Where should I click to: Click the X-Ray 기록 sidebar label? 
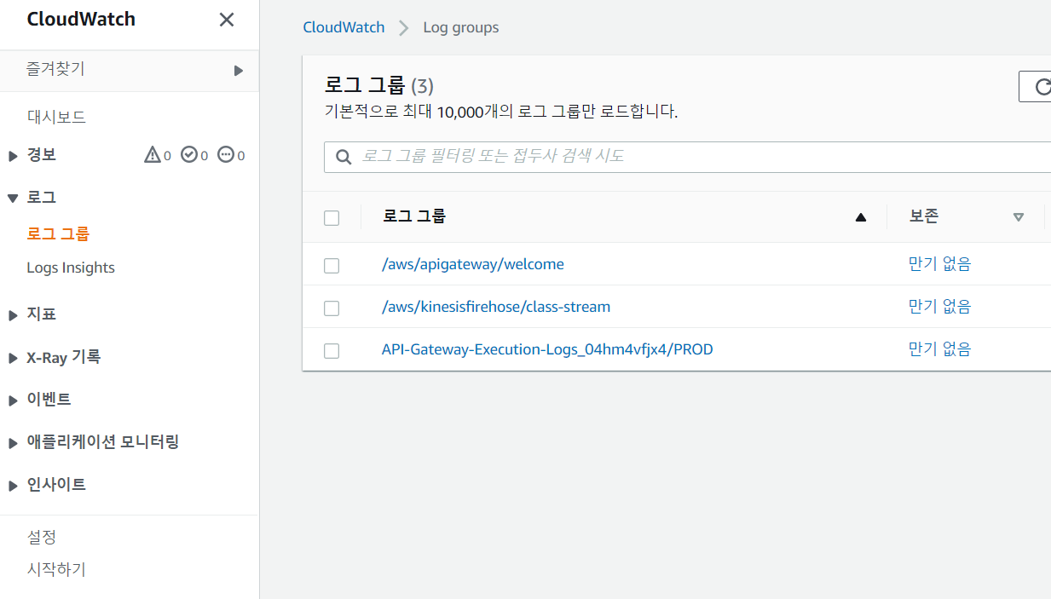[64, 357]
